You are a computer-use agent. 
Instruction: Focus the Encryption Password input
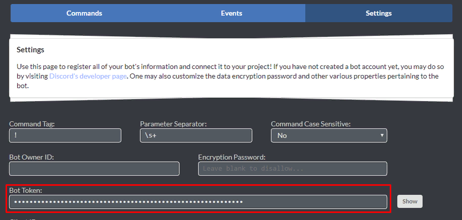(x=293, y=169)
